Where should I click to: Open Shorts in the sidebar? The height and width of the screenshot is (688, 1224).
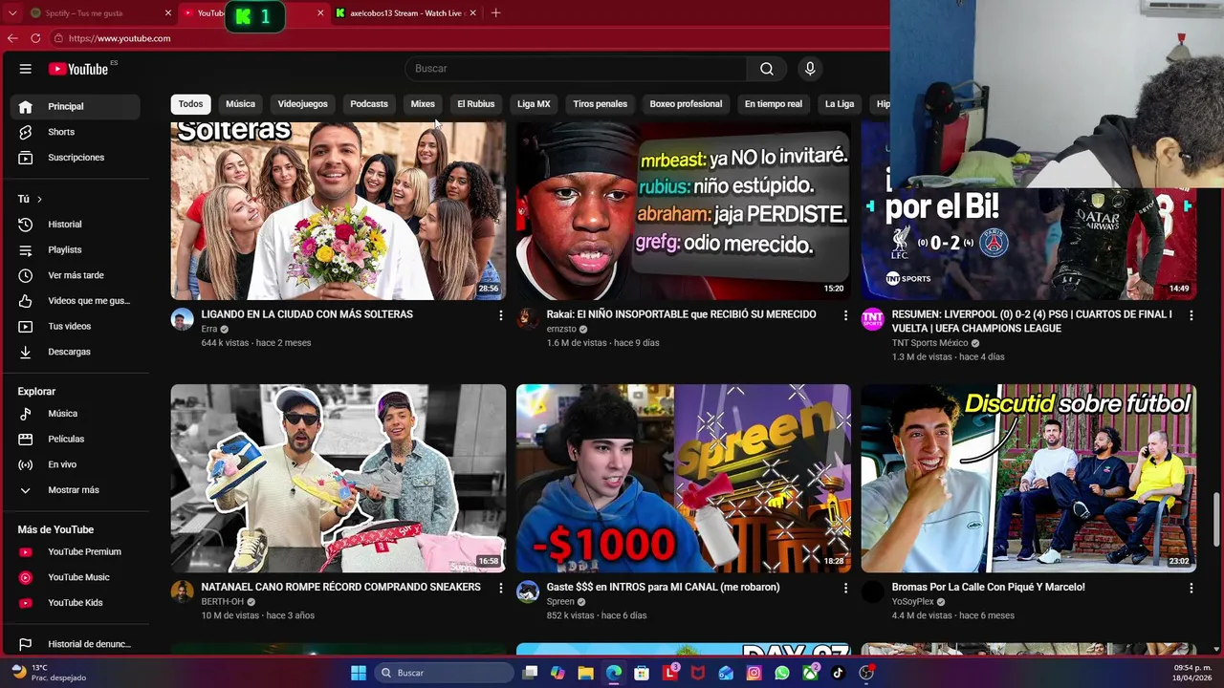pyautogui.click(x=75, y=132)
